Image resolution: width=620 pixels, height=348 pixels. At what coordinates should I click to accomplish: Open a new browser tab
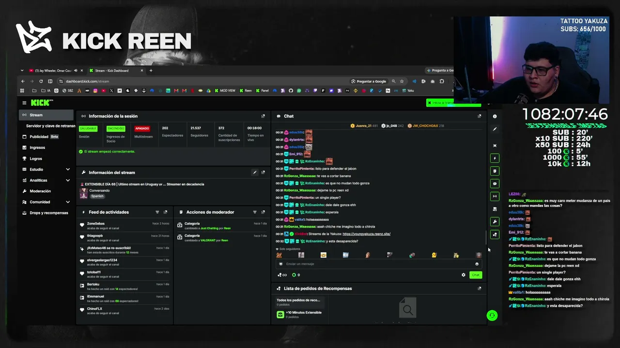pyautogui.click(x=151, y=71)
